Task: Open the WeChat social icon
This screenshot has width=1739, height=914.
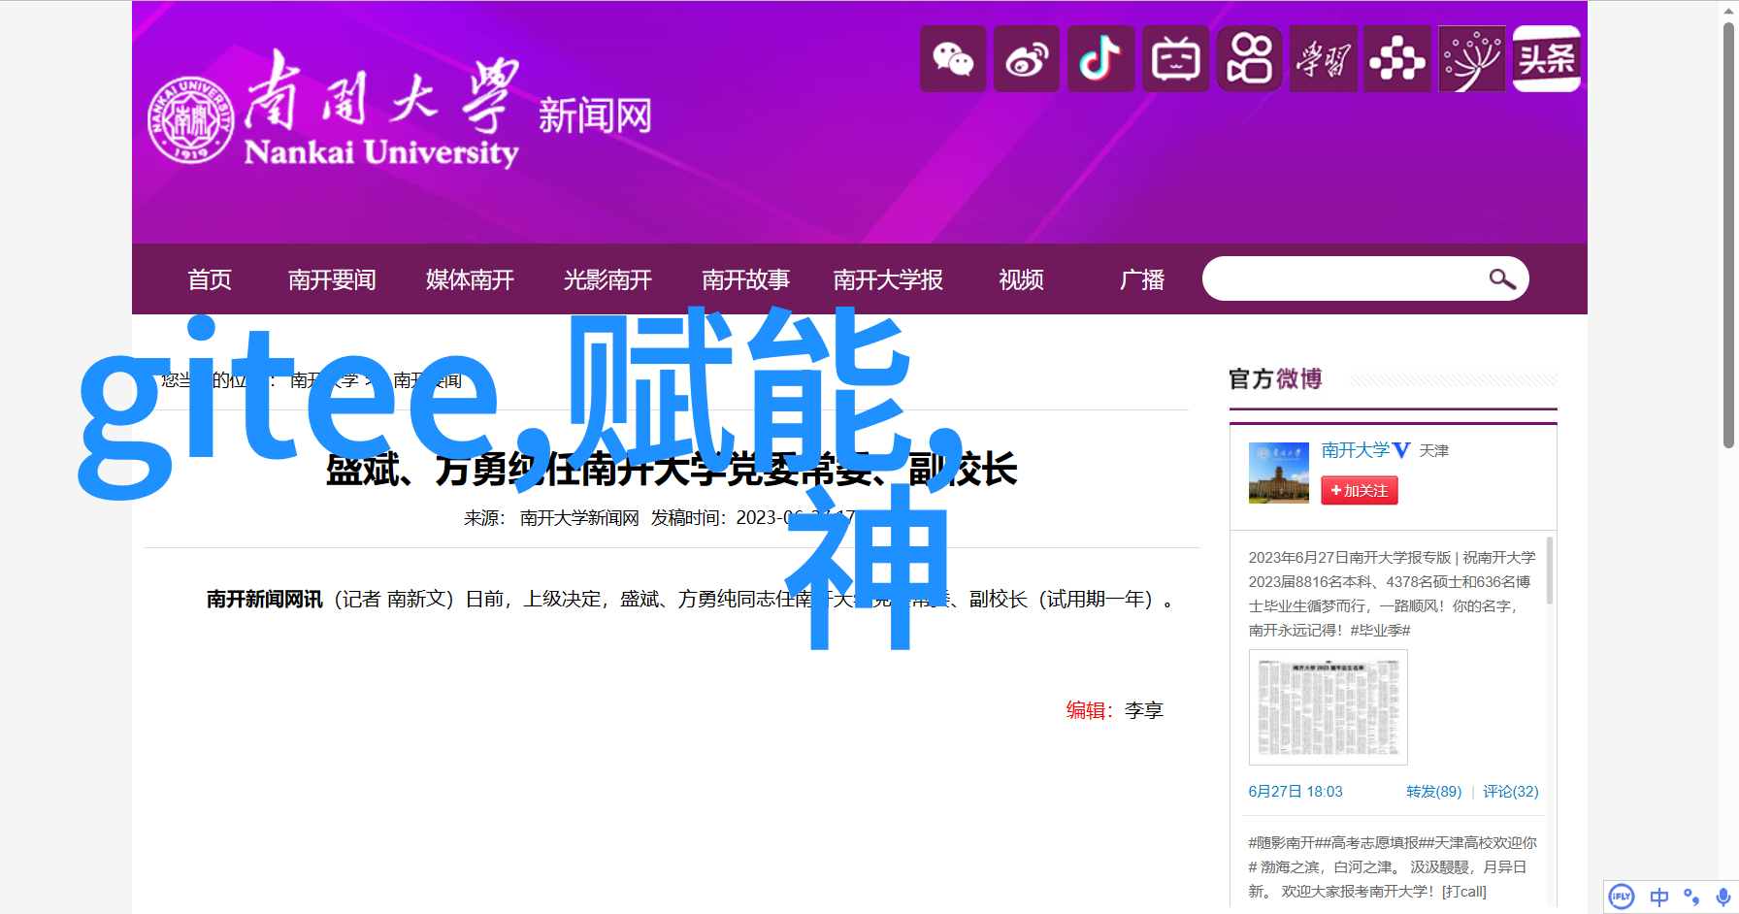Action: [953, 60]
